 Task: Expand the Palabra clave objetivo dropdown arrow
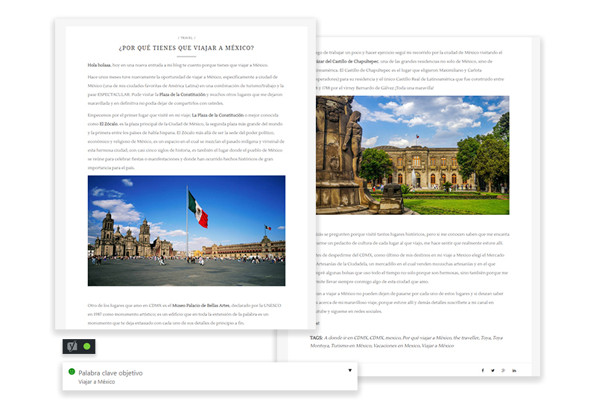point(349,370)
